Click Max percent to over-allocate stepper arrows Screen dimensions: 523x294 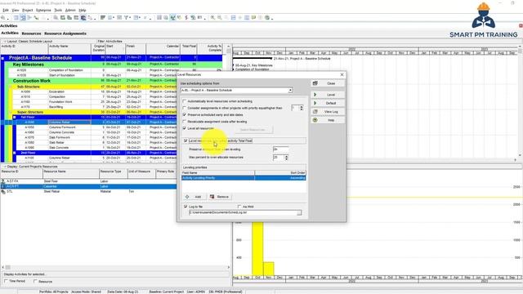coord(286,158)
